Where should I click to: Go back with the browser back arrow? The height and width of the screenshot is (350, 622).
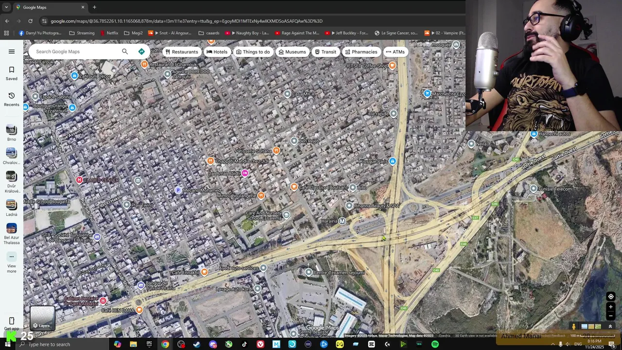tap(7, 21)
